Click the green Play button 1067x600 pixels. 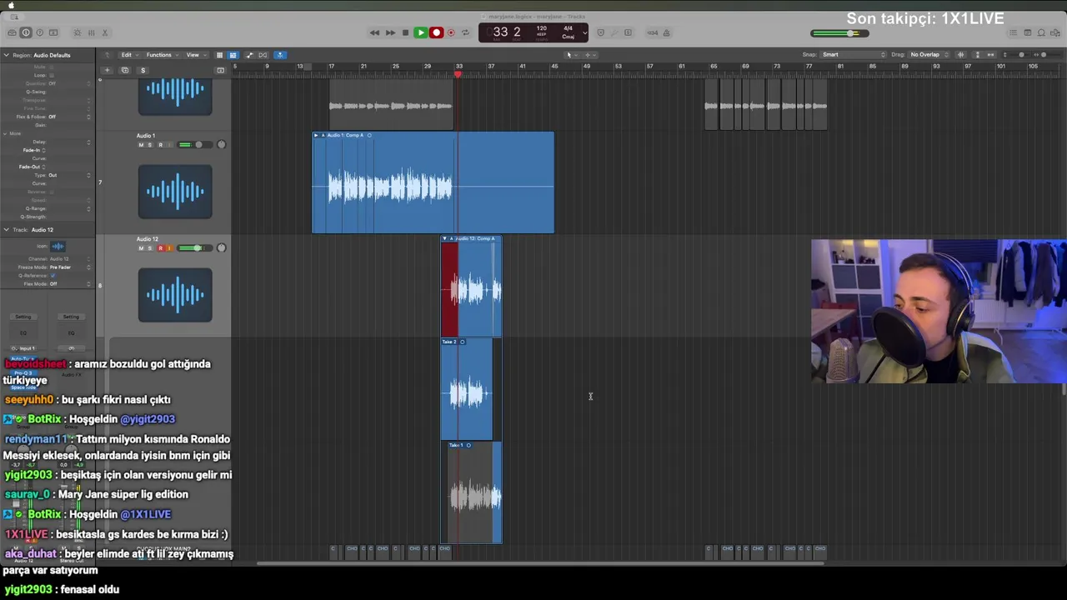click(x=420, y=32)
